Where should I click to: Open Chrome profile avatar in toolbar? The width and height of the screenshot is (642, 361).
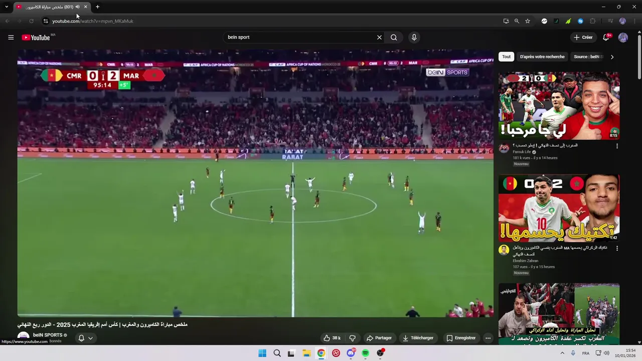(x=622, y=21)
